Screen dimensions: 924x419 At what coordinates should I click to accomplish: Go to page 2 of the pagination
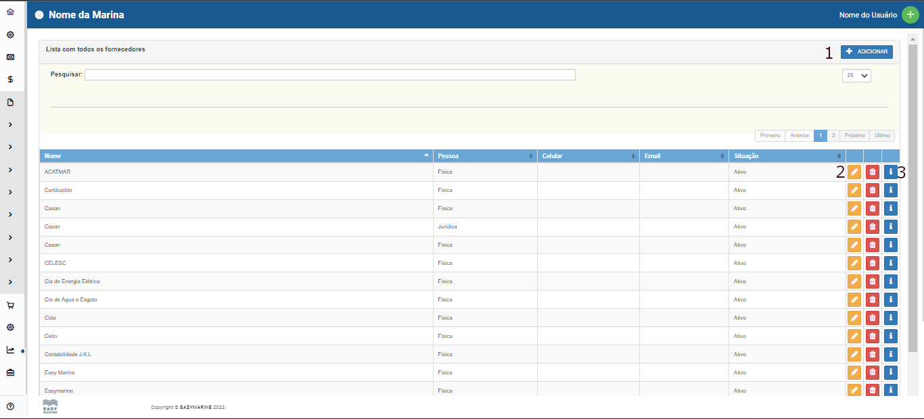tap(833, 136)
